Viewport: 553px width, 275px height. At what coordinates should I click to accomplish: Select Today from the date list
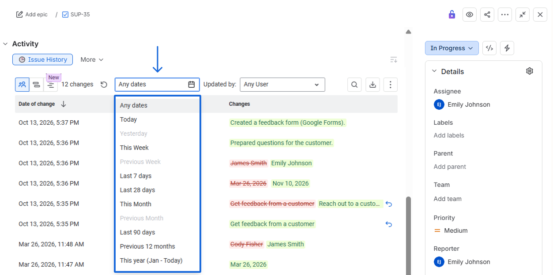[x=158, y=119]
